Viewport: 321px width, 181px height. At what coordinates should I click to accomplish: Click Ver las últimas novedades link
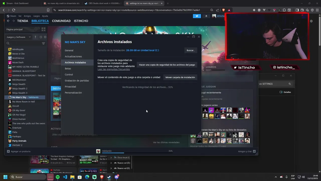(x=166, y=143)
